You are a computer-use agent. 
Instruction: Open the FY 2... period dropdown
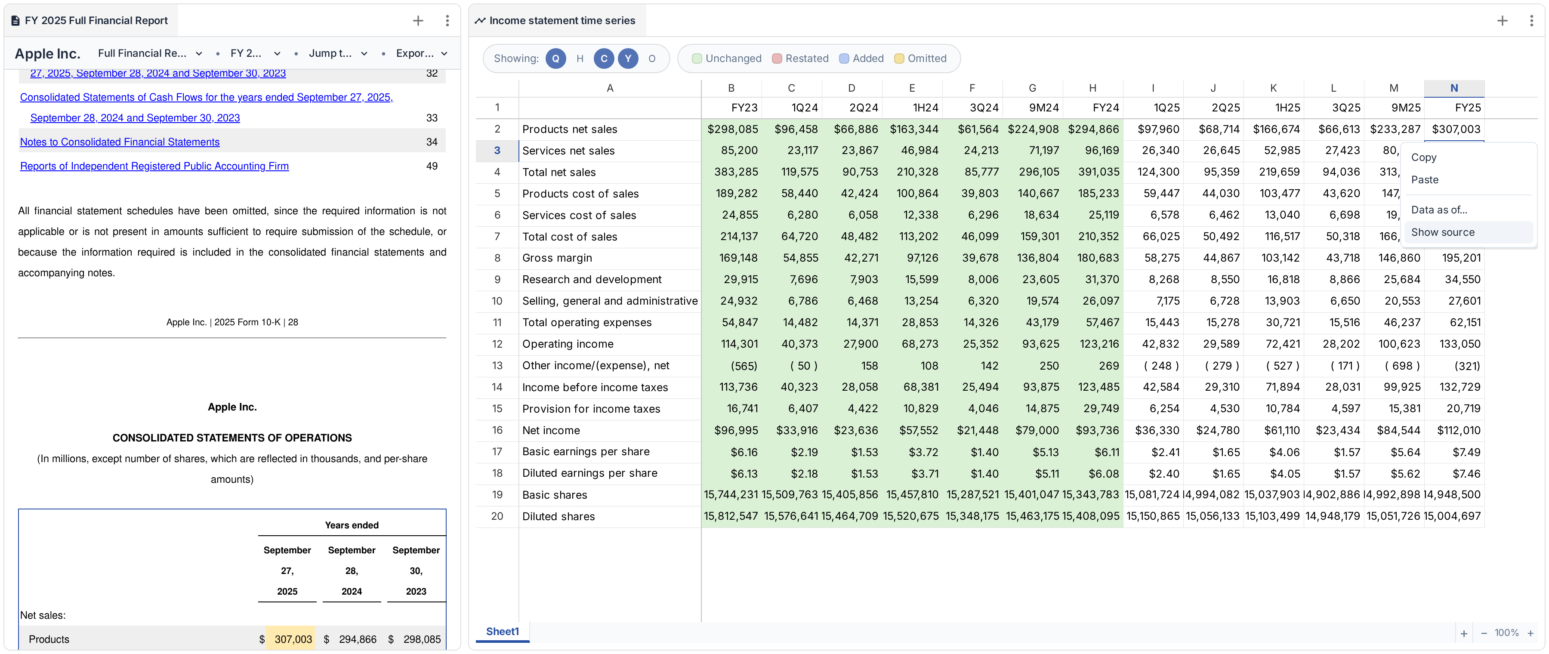pos(256,53)
